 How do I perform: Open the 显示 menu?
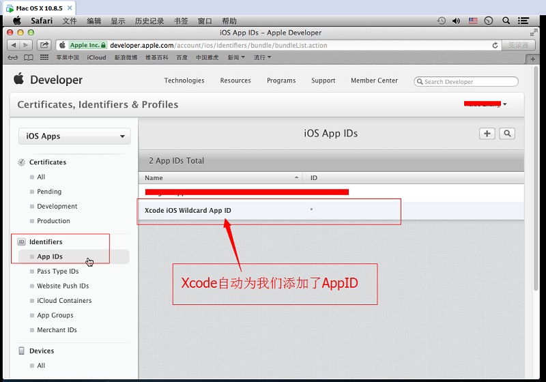coord(118,21)
